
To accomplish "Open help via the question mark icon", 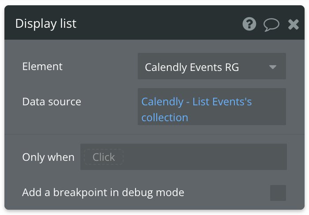I will click(x=249, y=24).
